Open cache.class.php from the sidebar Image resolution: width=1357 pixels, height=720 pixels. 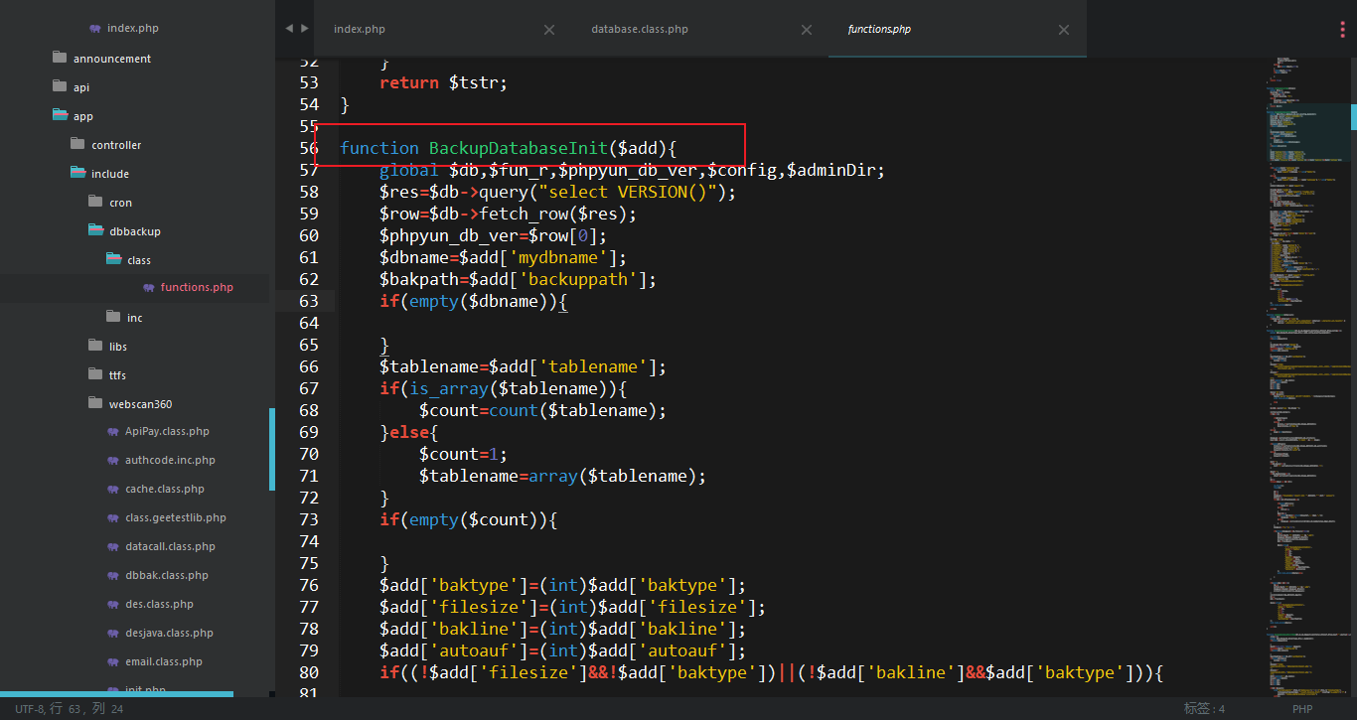165,490
